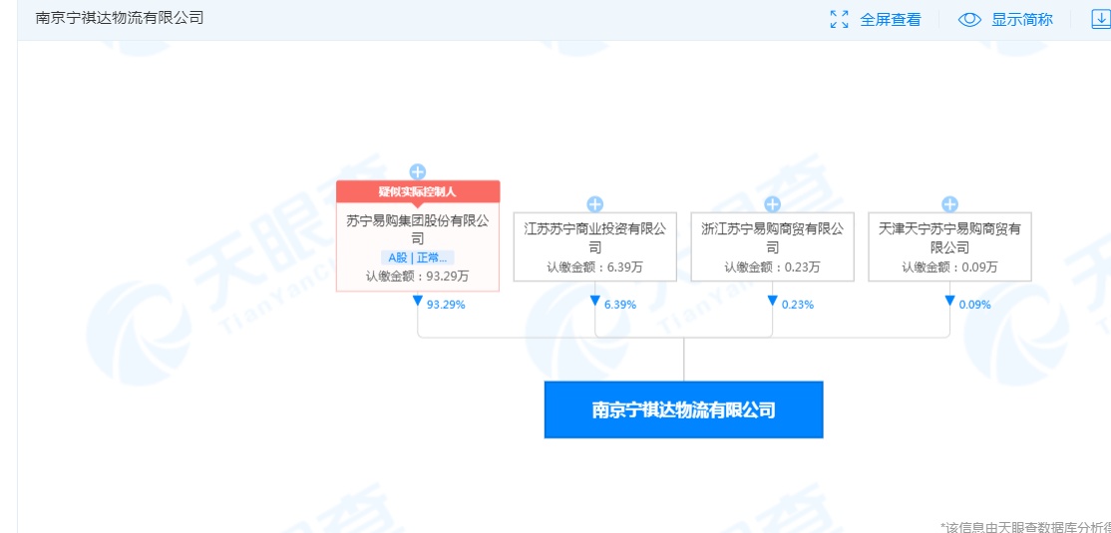Click blue arrow marker beside 93.29%

[x=418, y=302]
